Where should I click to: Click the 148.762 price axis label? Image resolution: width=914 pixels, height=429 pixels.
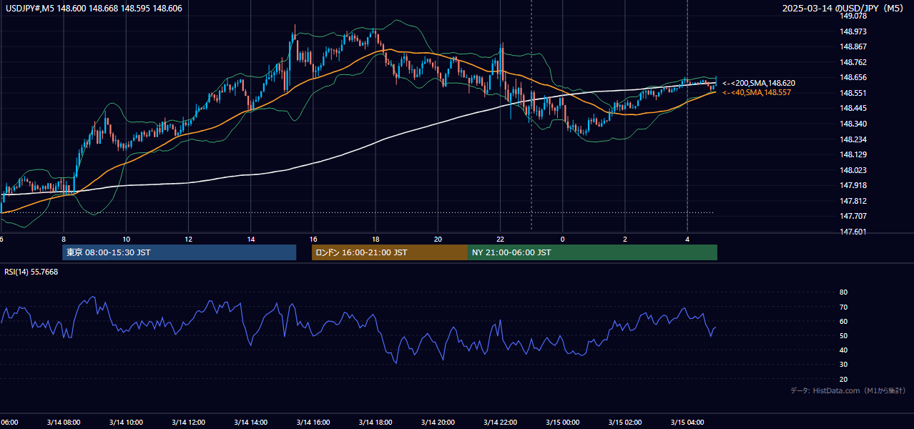click(x=853, y=62)
